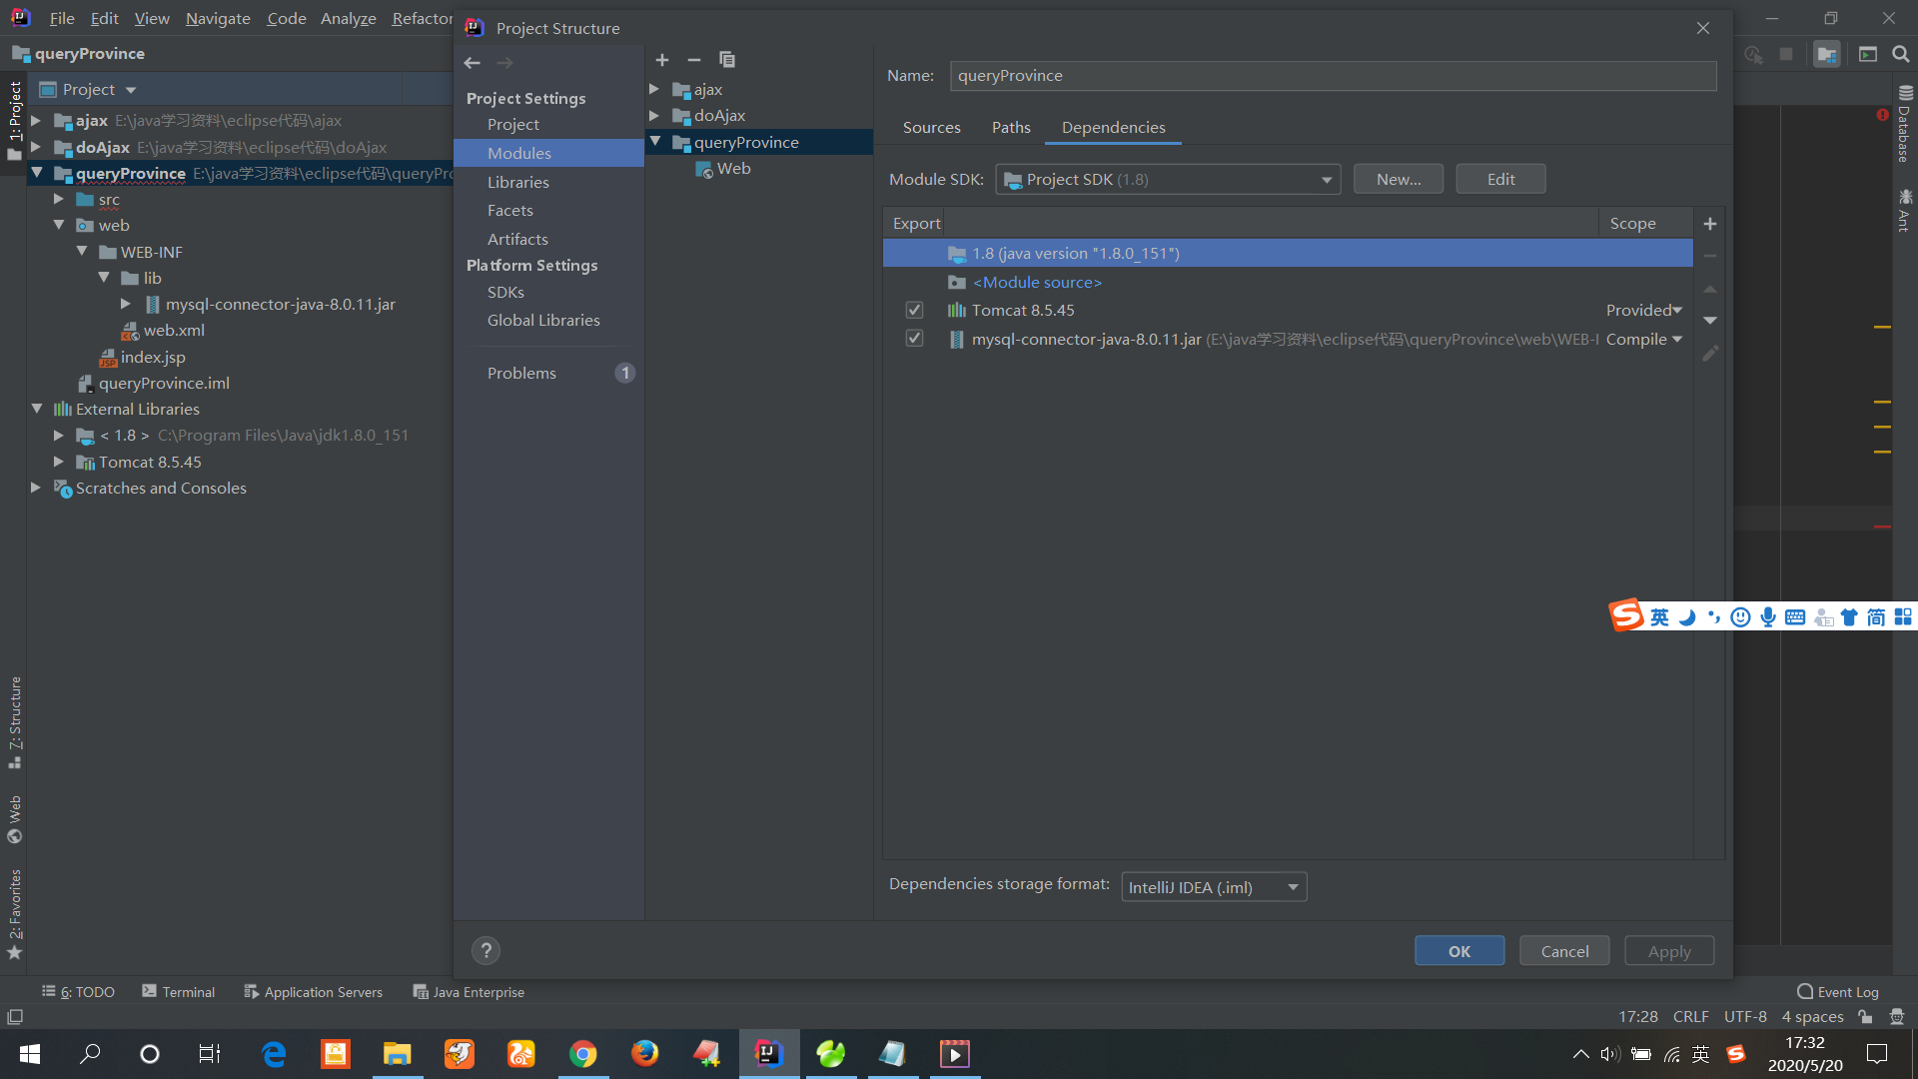Move the selected dependency down with the arrow
The image size is (1918, 1079).
1710,321
